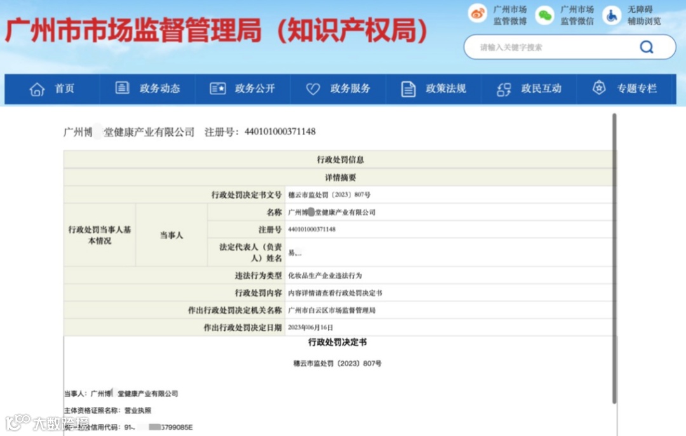Click the 无障碍辅助浏览 link

pyautogui.click(x=644, y=15)
